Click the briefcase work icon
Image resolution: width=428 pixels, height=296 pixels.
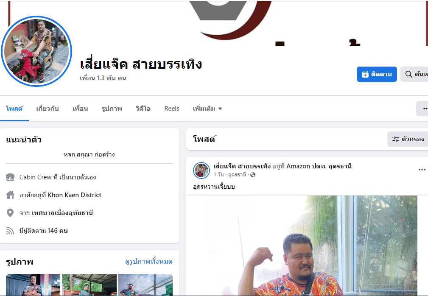(10, 177)
